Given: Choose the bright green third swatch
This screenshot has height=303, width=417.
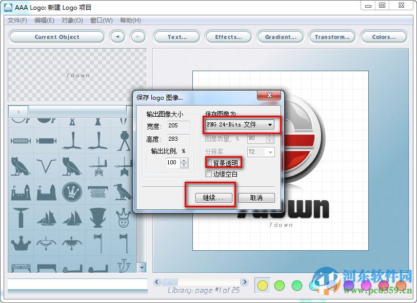Looking at the screenshot, I should (297, 286).
